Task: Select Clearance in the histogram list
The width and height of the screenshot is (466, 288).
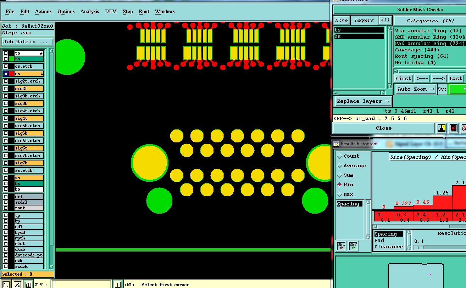Action: pos(389,247)
